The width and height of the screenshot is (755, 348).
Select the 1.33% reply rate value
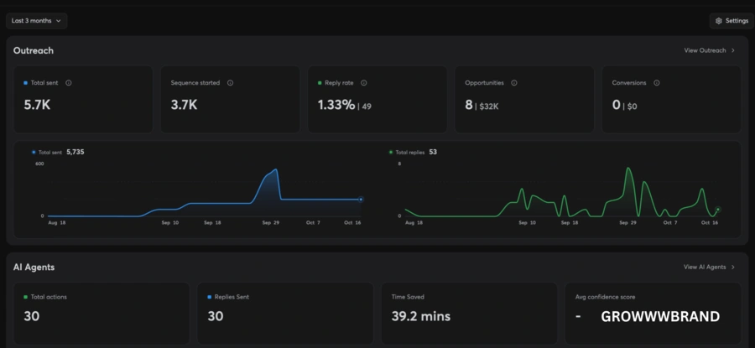coord(336,105)
